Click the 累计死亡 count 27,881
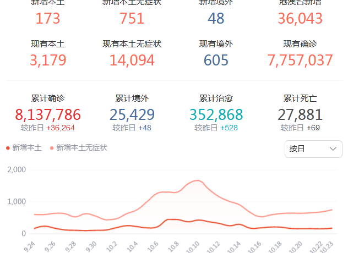The image size is (348, 253). [300, 114]
